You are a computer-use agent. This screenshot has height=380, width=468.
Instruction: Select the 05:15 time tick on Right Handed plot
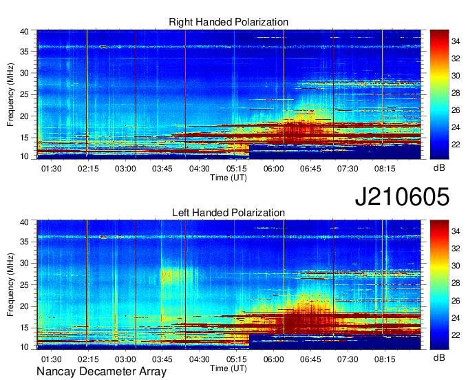tap(236, 169)
